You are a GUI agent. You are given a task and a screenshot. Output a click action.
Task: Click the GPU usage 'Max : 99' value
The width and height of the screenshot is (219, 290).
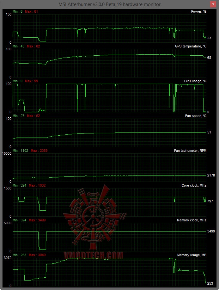pos(31,81)
